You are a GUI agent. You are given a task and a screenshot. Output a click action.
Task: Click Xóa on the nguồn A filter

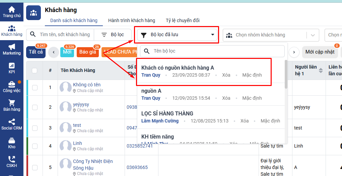[x=226, y=98]
